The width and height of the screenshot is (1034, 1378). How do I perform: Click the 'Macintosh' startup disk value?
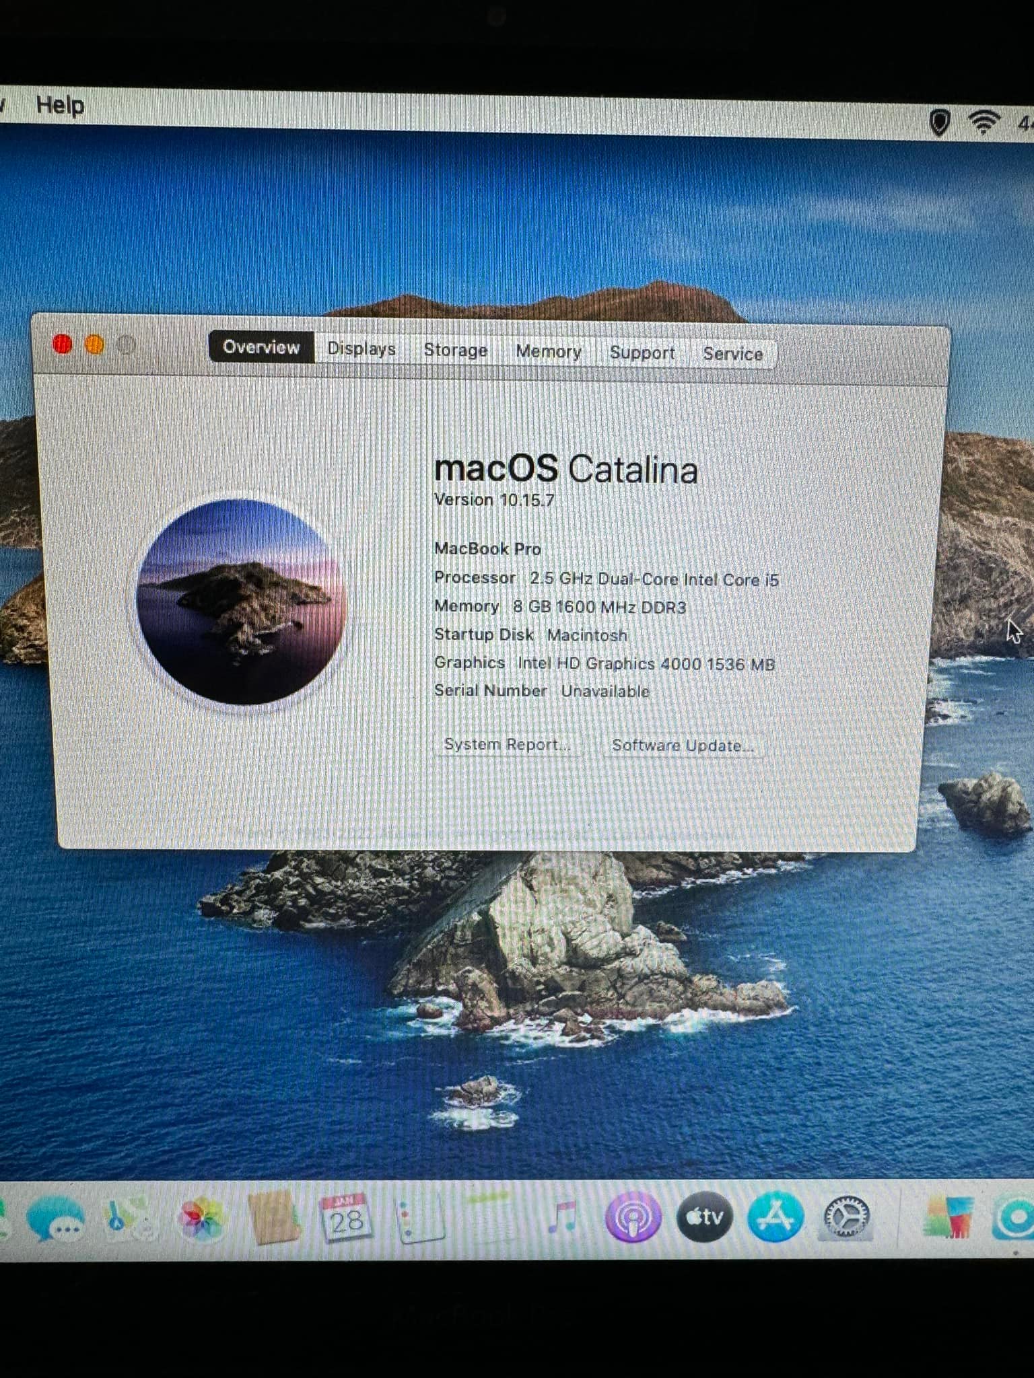587,635
